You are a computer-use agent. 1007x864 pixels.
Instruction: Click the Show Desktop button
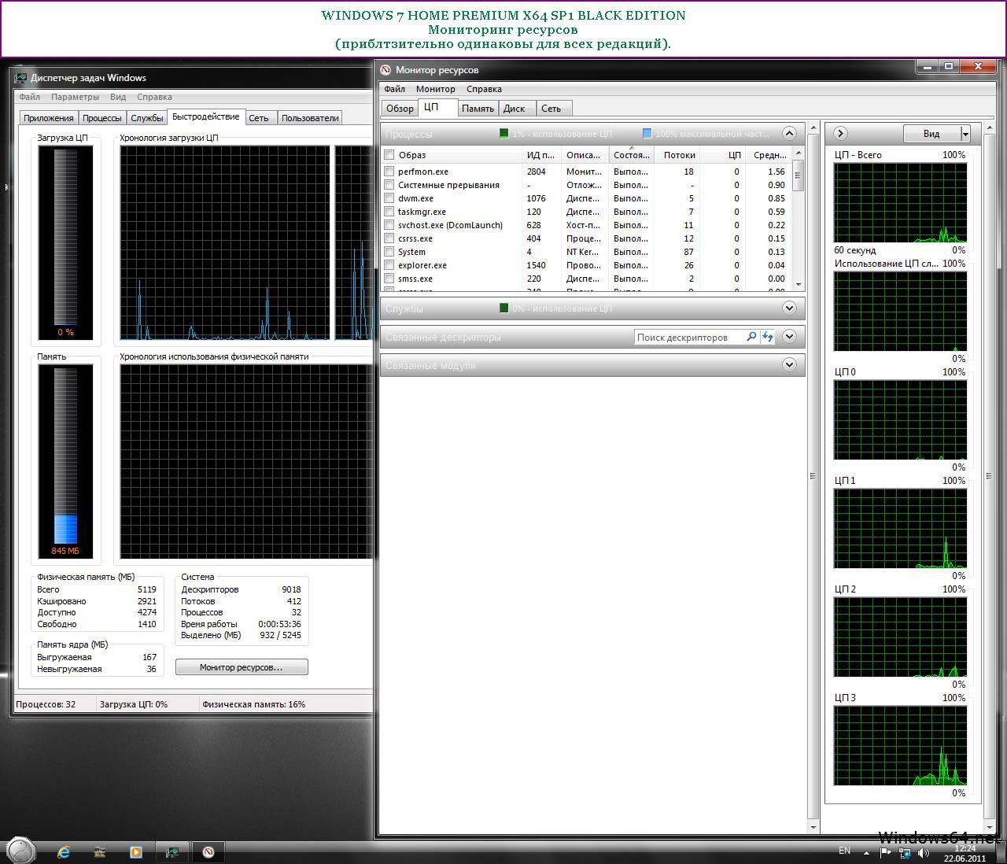(1002, 851)
